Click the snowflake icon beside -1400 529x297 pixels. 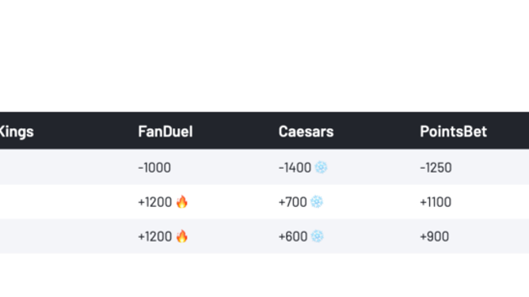321,167
